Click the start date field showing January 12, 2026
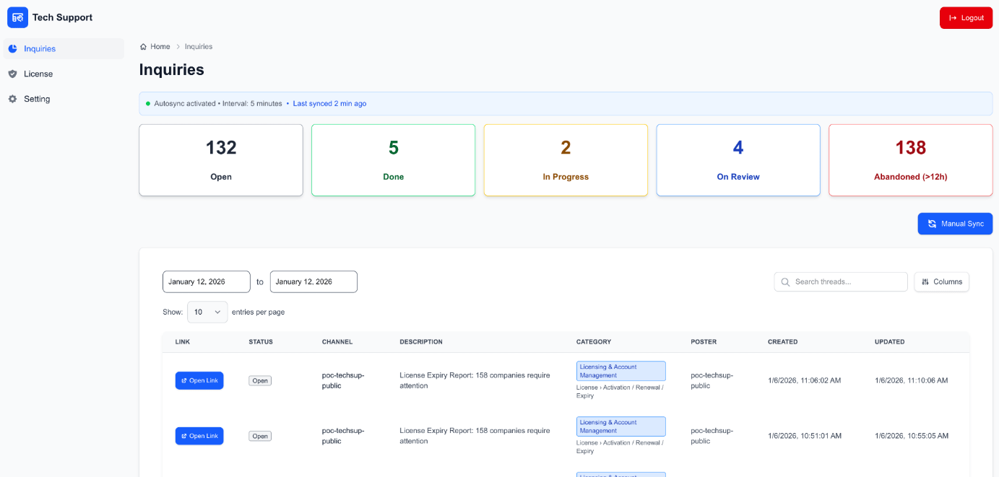The height and width of the screenshot is (477, 999). click(206, 281)
